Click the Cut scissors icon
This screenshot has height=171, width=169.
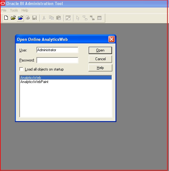tap(44, 18)
